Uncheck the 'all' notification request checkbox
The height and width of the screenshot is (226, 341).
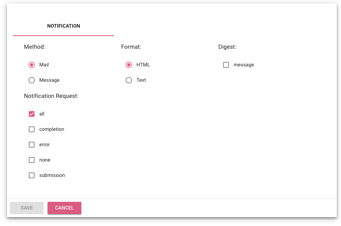pos(31,114)
